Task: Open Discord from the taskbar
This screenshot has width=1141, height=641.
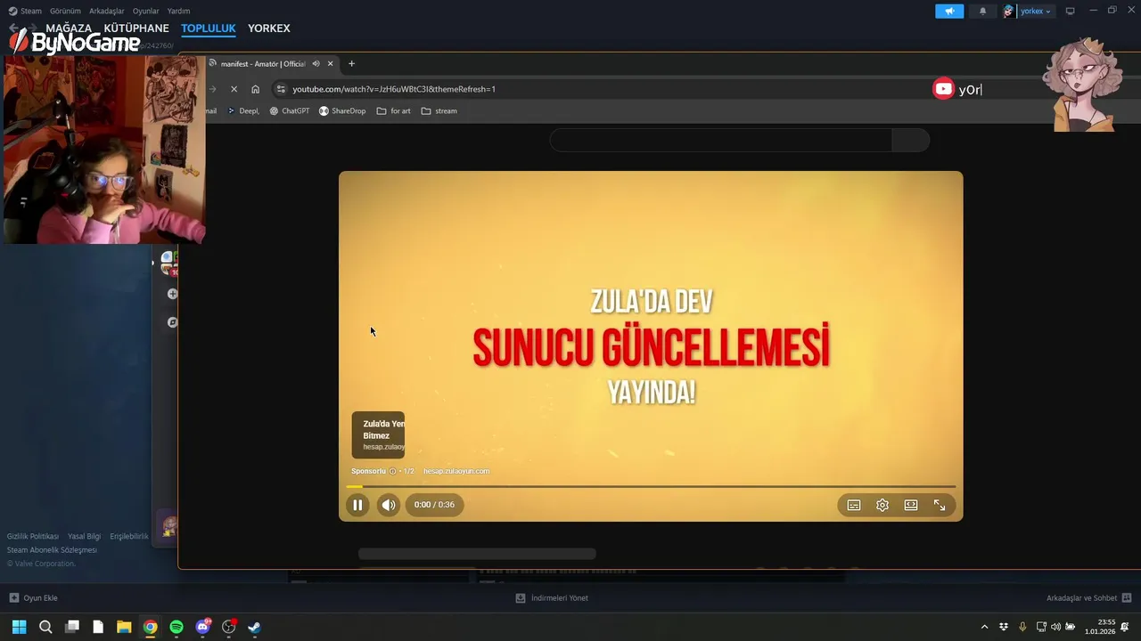Action: [x=202, y=627]
